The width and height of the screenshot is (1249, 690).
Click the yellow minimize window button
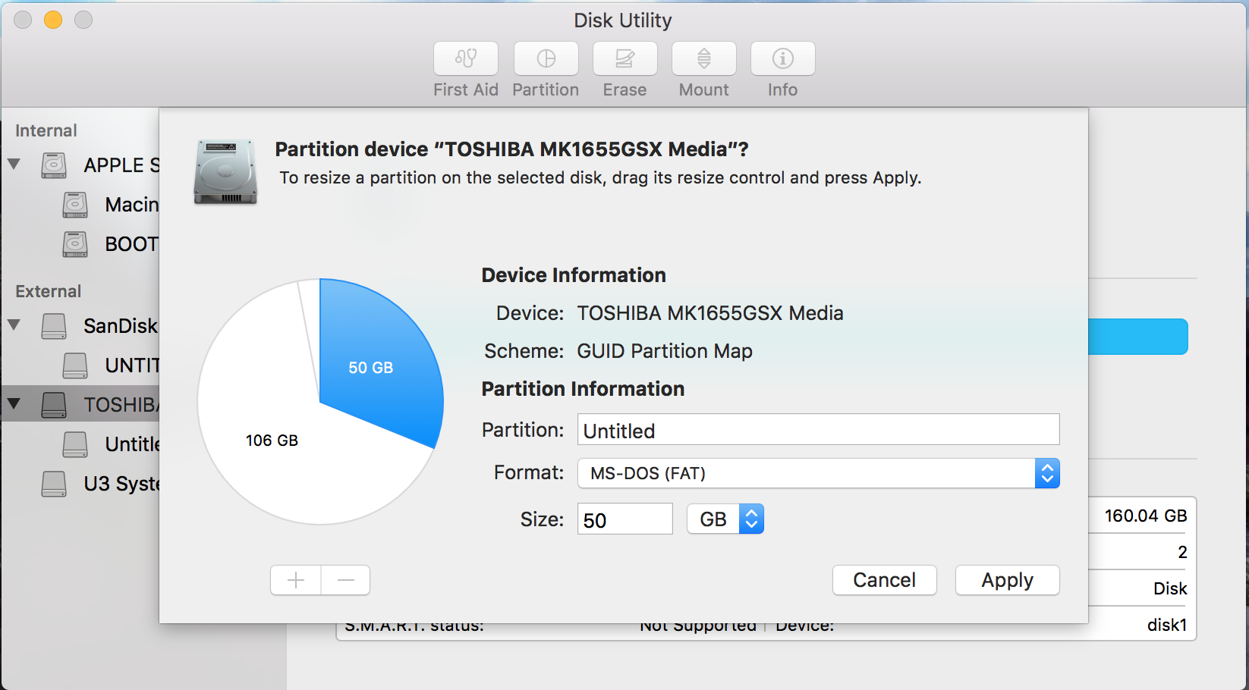click(x=53, y=20)
